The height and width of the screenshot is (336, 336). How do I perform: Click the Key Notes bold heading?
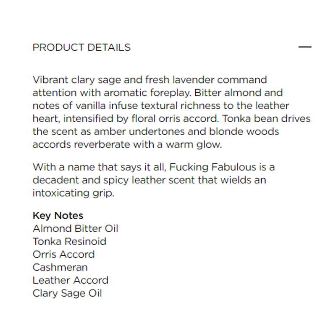(58, 215)
